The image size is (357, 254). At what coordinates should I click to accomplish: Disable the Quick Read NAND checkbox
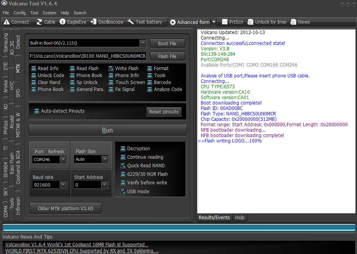pos(123,166)
